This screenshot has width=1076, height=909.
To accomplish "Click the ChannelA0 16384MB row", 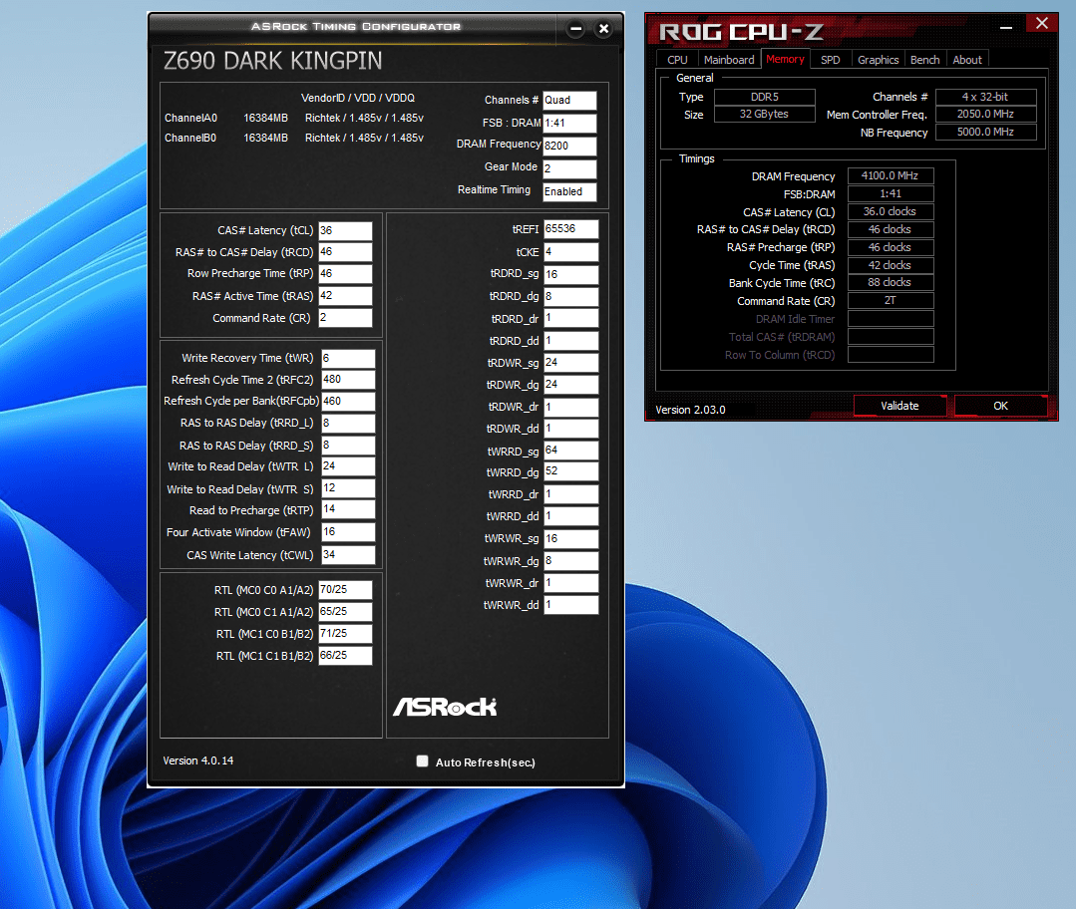I will coord(294,118).
